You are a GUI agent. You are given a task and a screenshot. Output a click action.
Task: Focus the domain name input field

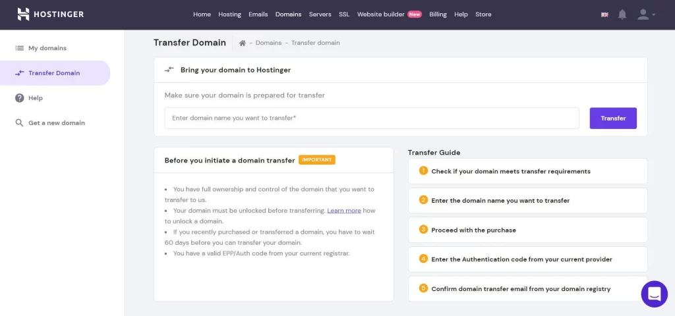coord(372,118)
